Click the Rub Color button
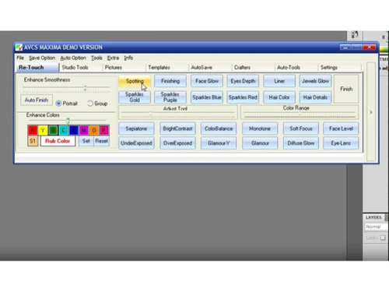The image size is (389, 292). [58, 141]
